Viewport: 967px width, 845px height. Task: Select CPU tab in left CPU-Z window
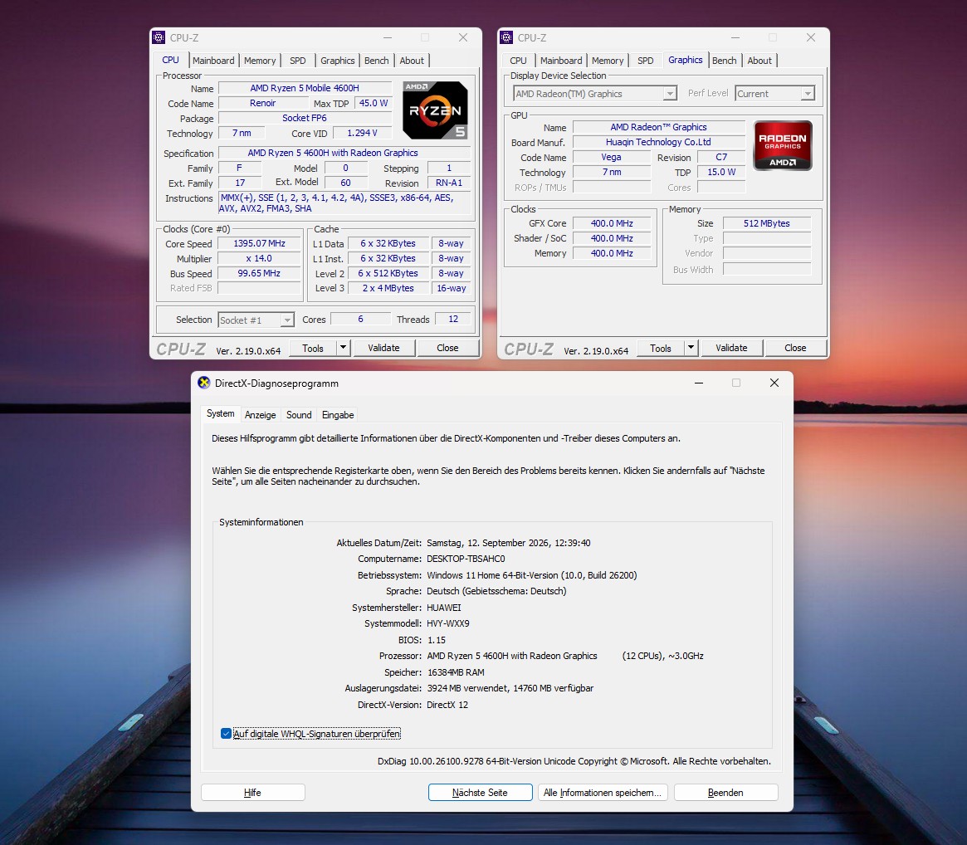[x=171, y=60]
